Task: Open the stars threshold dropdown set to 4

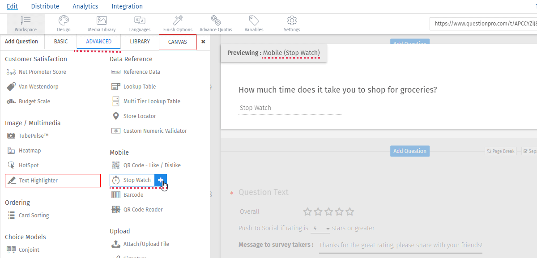Action: click(x=320, y=228)
